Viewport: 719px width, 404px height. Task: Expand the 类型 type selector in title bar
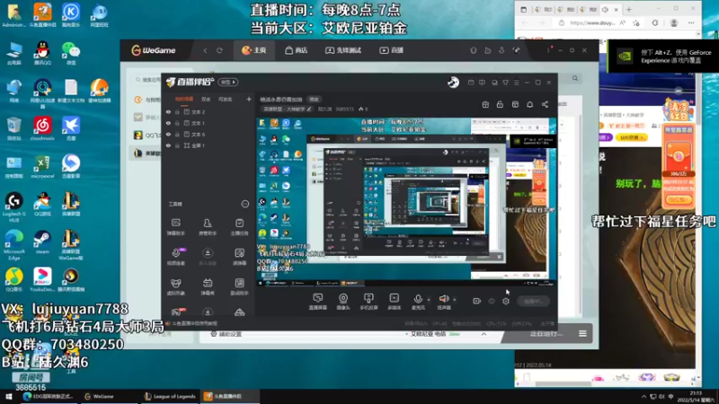click(x=228, y=83)
